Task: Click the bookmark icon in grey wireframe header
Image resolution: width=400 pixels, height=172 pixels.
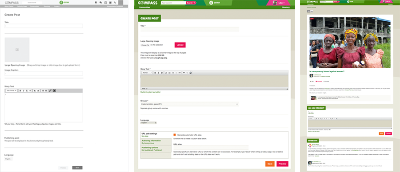Action: (x=96, y=2)
